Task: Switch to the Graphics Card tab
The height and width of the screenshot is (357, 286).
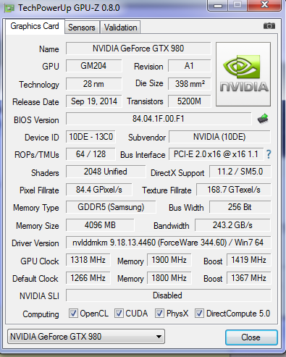Action: 35,26
